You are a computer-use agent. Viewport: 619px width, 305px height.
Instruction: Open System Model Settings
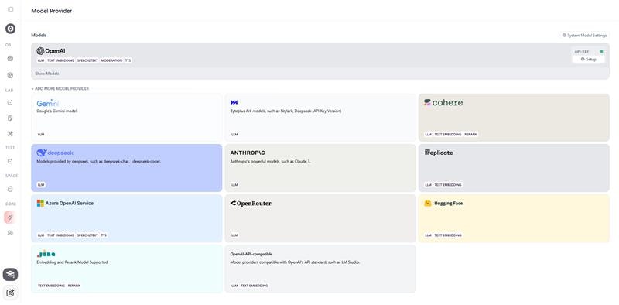(x=584, y=35)
